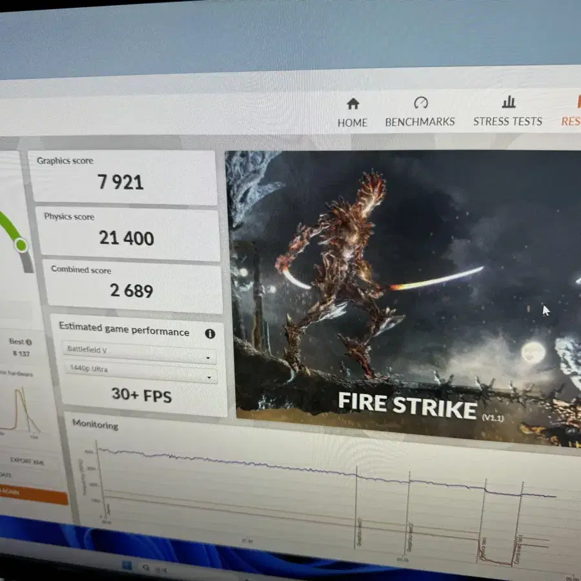
Task: Click the Best score value 8 137
Action: point(21,354)
